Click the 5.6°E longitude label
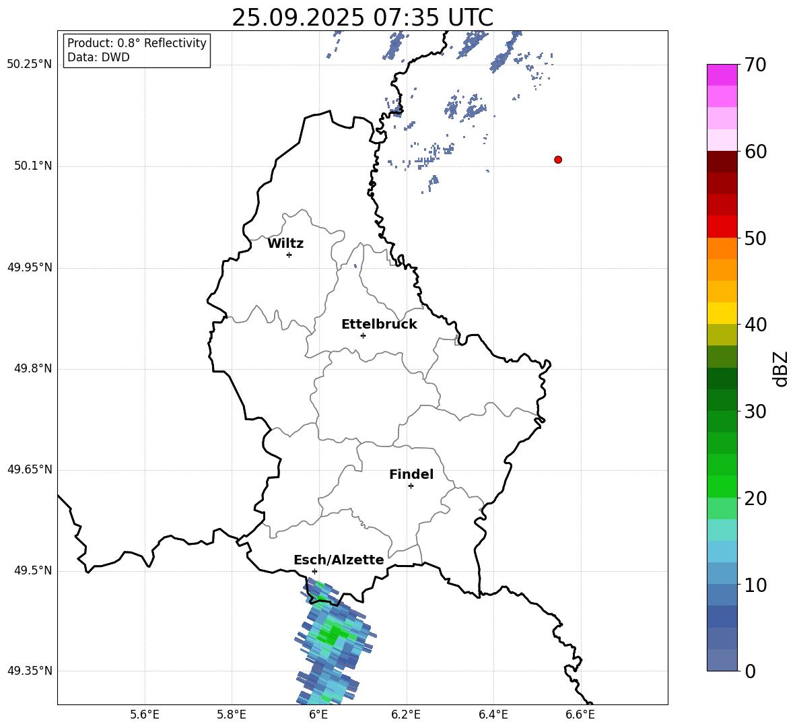Image resolution: width=797 pixels, height=728 pixels. coord(145,715)
